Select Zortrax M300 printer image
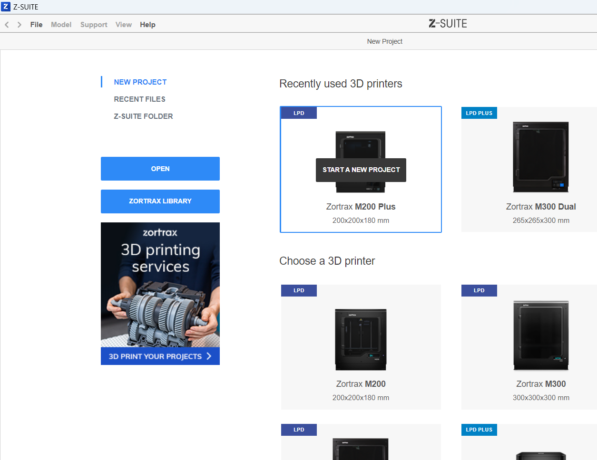 pos(541,335)
